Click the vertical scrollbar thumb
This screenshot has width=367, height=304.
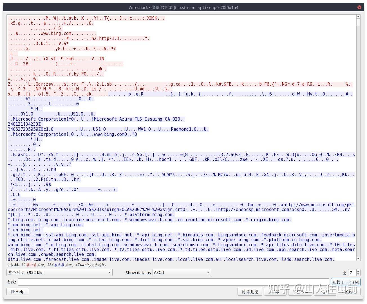click(x=358, y=23)
